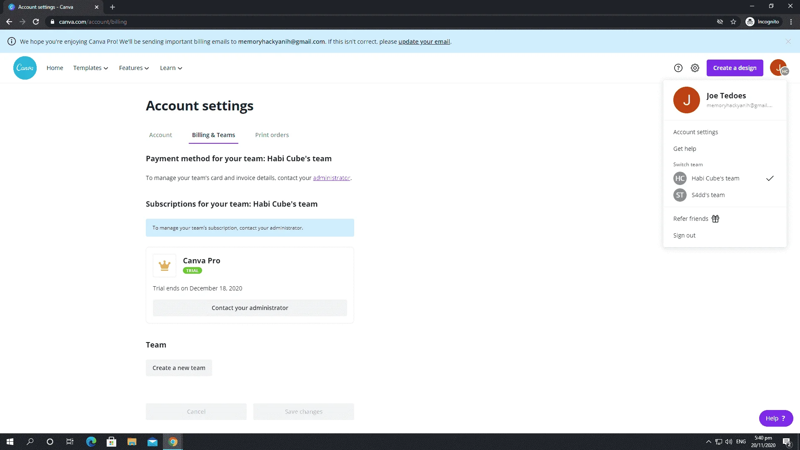This screenshot has height=450, width=800.
Task: Click the Refer friends gift icon
Action: (715, 219)
